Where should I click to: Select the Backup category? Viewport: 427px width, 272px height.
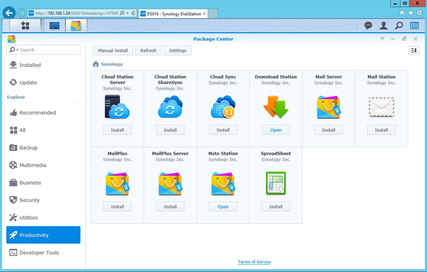pos(43,147)
